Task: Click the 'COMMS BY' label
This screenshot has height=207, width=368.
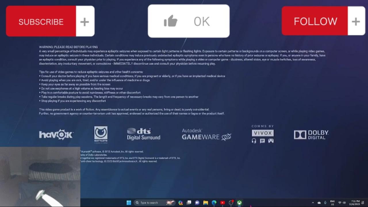Action: pyautogui.click(x=262, y=126)
